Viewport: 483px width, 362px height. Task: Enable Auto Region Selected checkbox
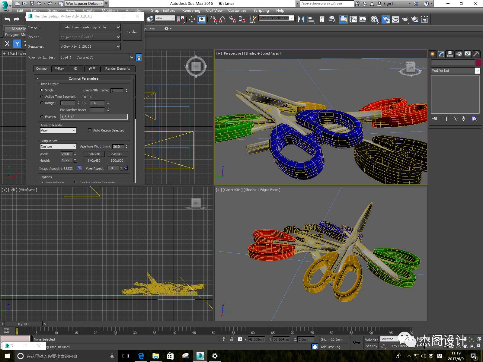pyautogui.click(x=90, y=130)
